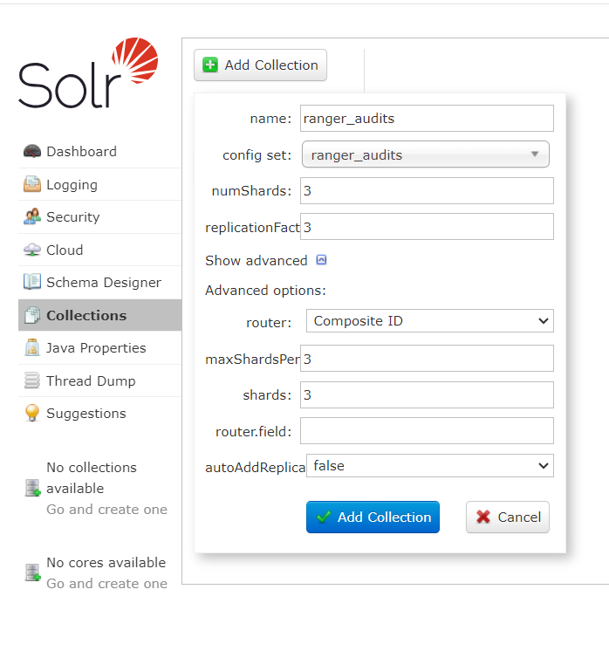Open Suggestions in the sidebar

click(99, 414)
